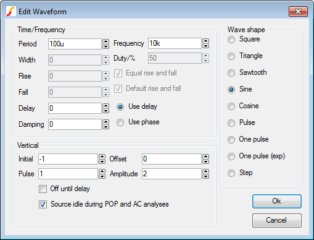Viewport: 314px width, 240px height.
Task: Click the Amplitude input field
Action: point(171,174)
